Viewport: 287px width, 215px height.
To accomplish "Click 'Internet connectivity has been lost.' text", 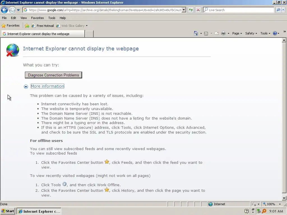I will [75, 104].
